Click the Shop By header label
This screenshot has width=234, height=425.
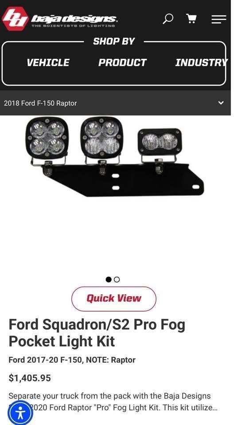[114, 42]
